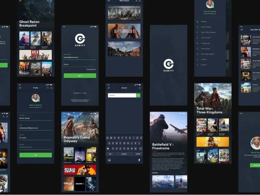Screen dimensions: 260x195
Task: Open Red Dead Redemption II banner
Action: (x=80, y=170)
